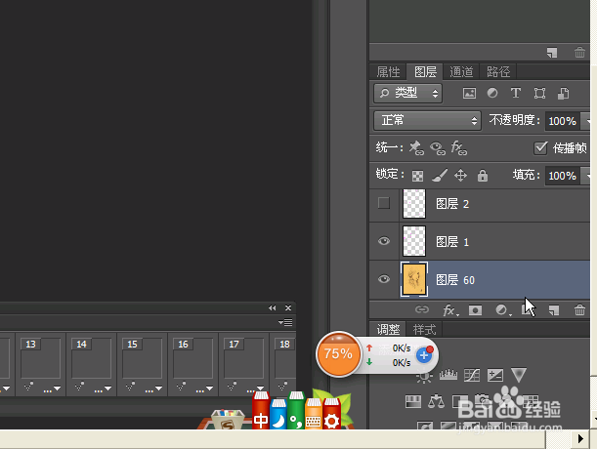Select the 图层 1 layer name

click(452, 242)
